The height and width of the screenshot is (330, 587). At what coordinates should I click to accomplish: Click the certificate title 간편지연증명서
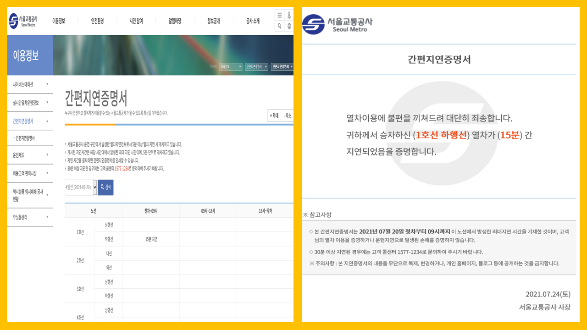[x=439, y=59]
